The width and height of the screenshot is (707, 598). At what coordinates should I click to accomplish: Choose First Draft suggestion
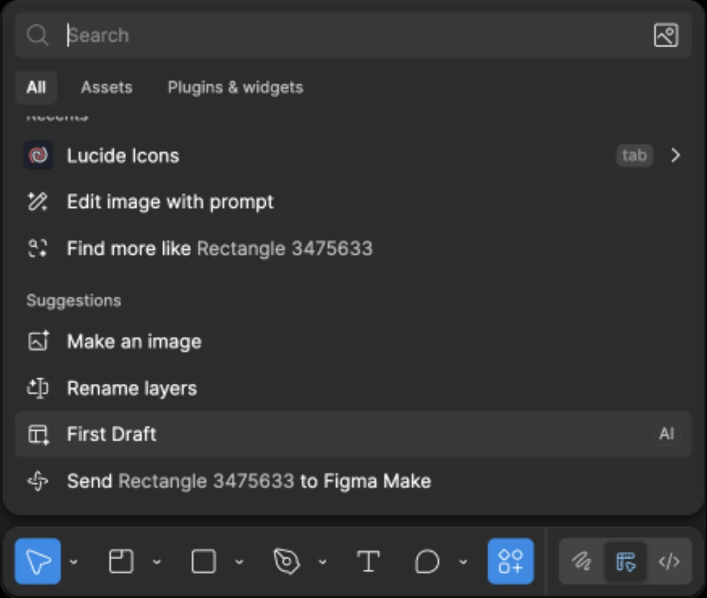353,434
